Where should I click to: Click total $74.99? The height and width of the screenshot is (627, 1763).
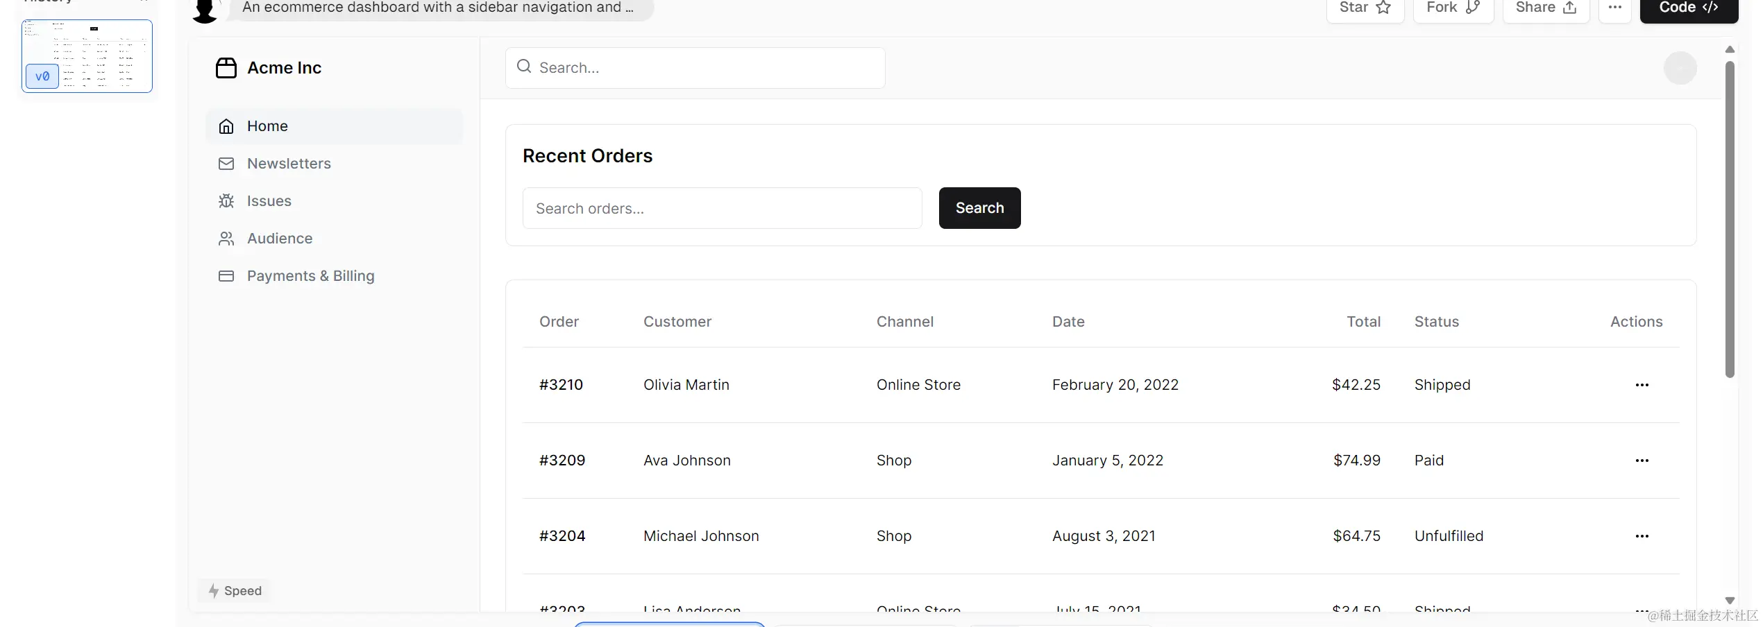click(x=1357, y=461)
